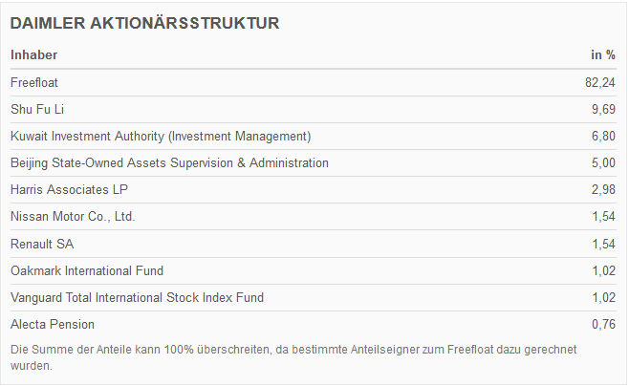Screen dimensions: 629x386
Task: Select the 9,69 percentage value
Action: pyautogui.click(x=603, y=109)
